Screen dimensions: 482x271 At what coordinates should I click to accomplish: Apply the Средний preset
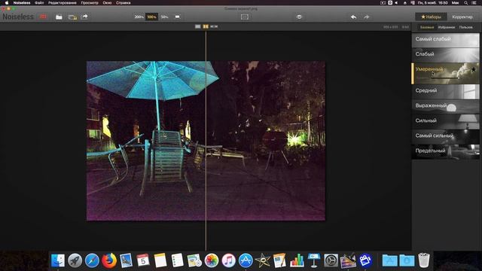[x=445, y=91]
